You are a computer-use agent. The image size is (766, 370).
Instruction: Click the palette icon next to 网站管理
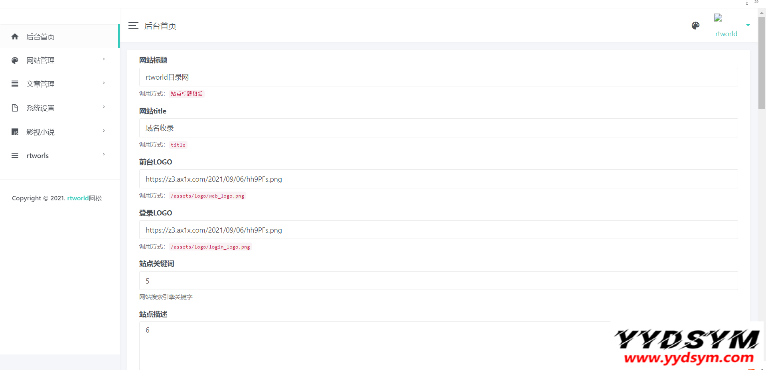tap(15, 61)
